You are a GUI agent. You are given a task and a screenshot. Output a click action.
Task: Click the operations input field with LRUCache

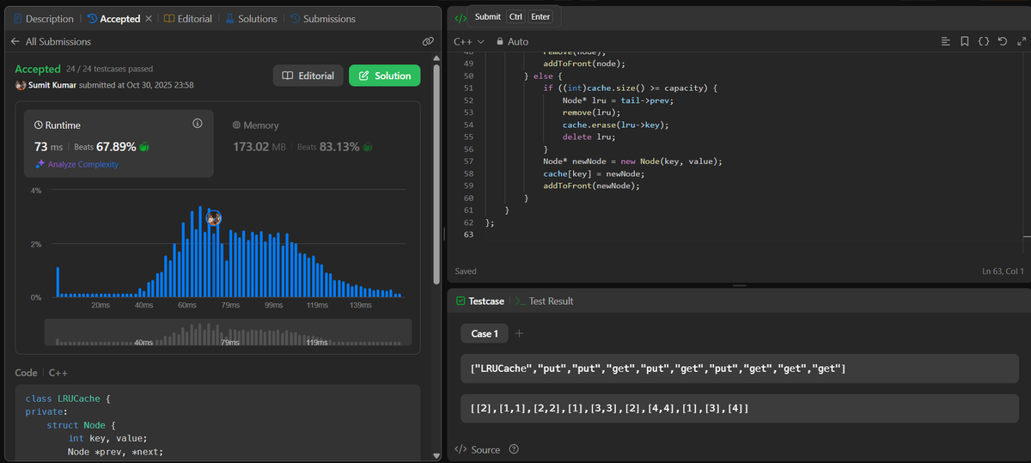tap(740, 369)
